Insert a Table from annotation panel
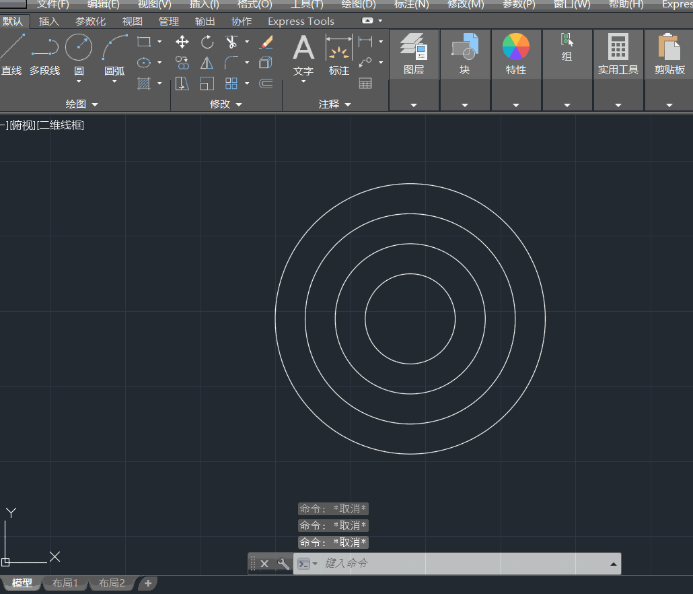This screenshot has height=594, width=693. tap(365, 83)
